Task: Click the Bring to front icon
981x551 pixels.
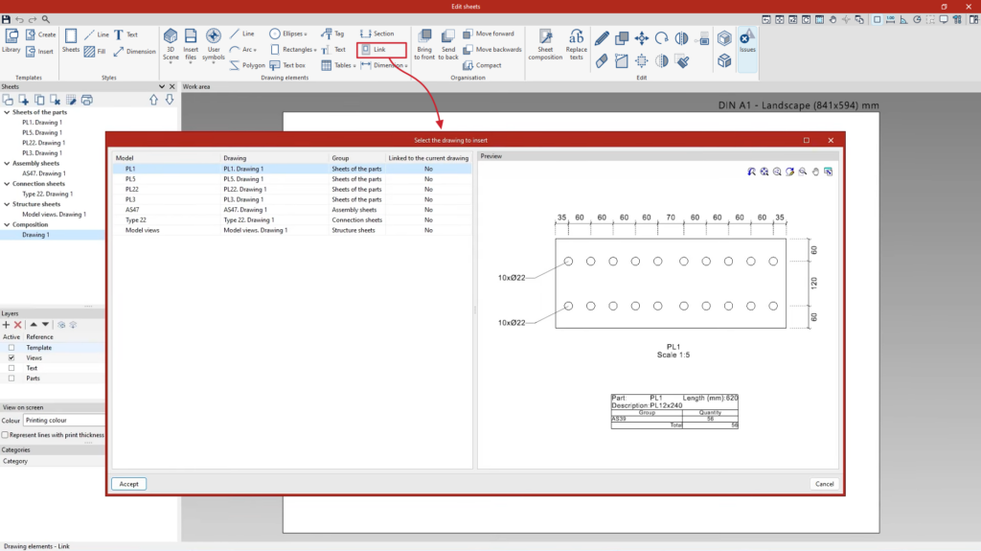Action: [x=424, y=44]
